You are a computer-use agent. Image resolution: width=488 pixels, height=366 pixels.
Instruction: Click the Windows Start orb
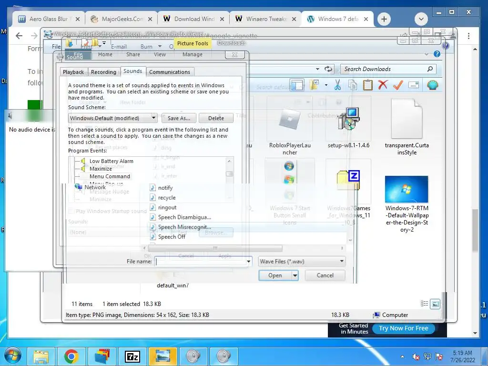(12, 356)
